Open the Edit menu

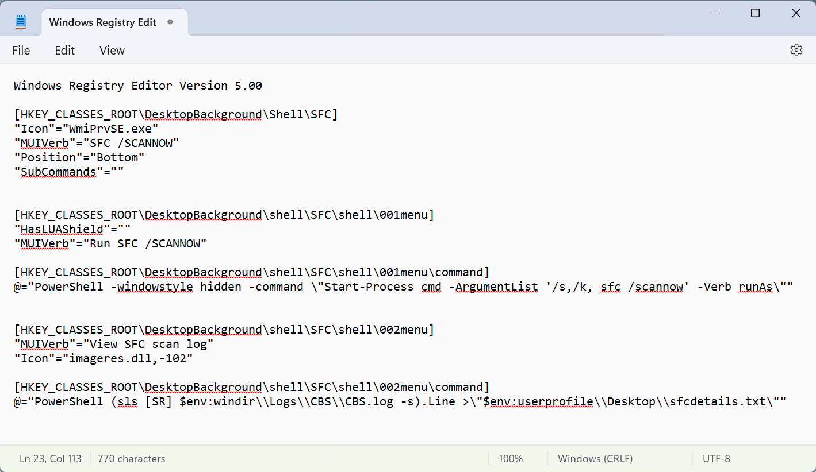click(x=64, y=51)
